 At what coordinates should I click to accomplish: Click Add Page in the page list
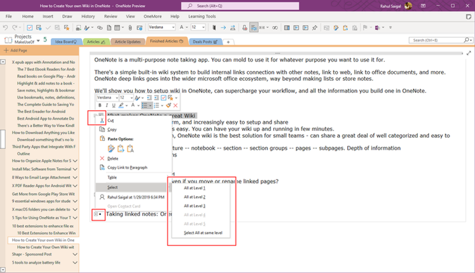15,50
